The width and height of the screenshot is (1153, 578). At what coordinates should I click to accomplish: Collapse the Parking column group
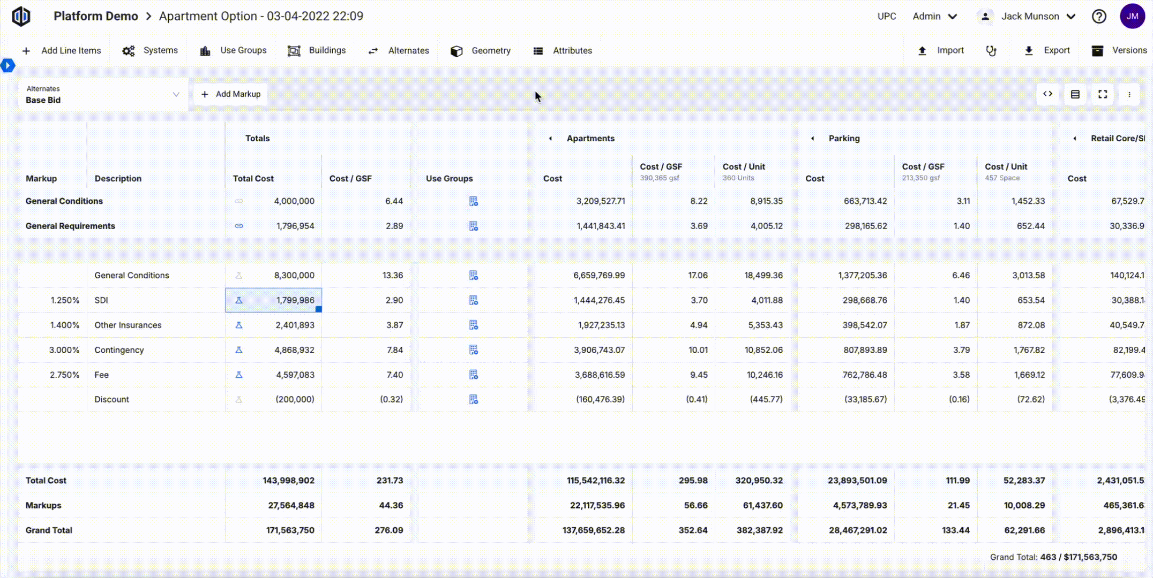click(x=812, y=139)
